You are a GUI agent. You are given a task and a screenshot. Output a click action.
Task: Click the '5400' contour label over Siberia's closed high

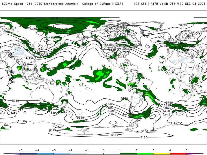(x=60, y=22)
